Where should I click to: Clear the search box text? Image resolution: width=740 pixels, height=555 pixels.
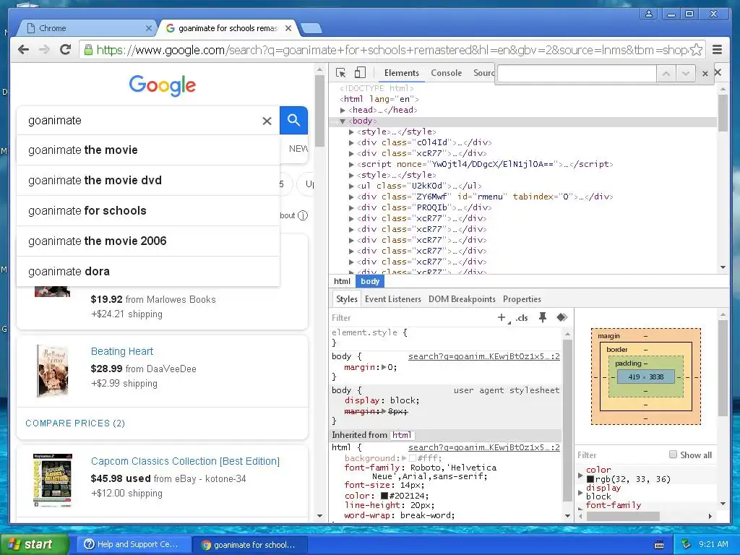(x=267, y=121)
